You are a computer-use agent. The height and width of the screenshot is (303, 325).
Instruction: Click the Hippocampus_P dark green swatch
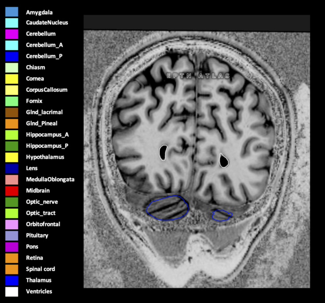[12, 146]
